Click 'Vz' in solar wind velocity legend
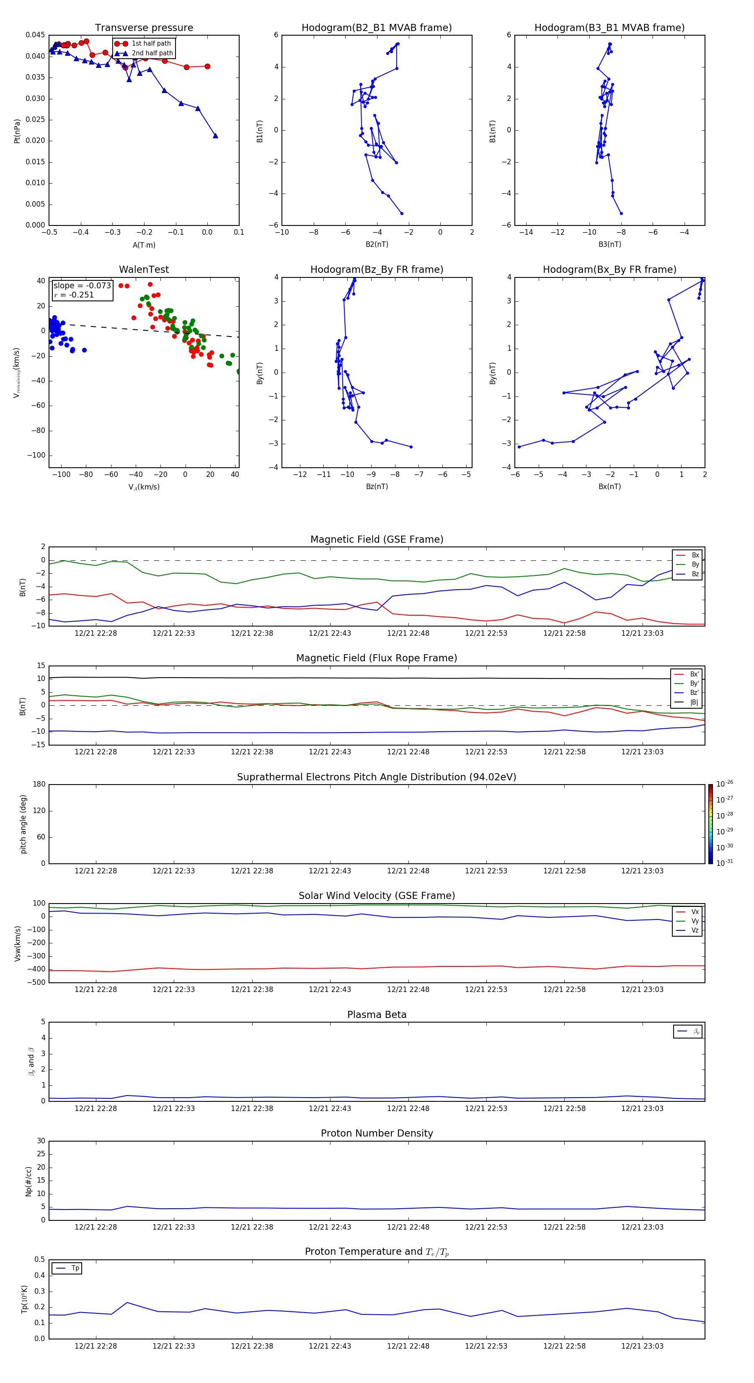Screen dimensions: 754x1383 (x=688, y=930)
